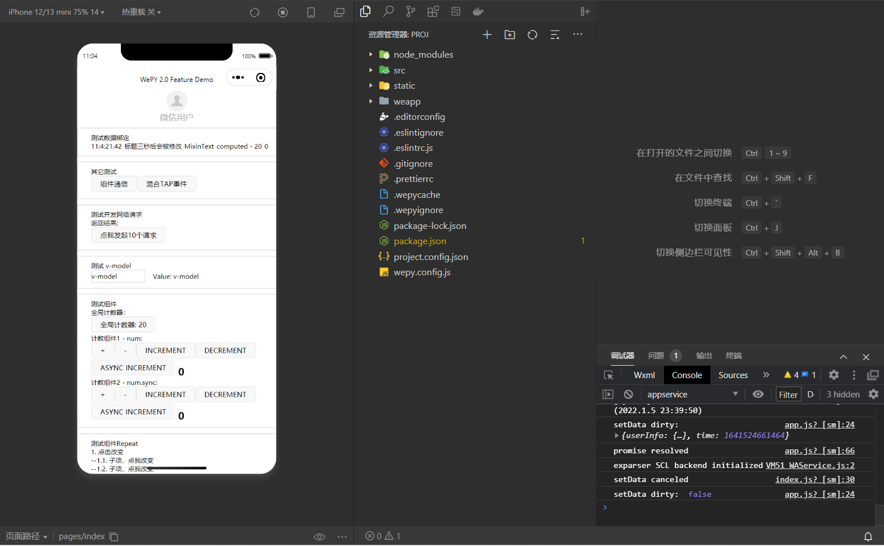Open console settings gear beside hidden count

(x=874, y=394)
